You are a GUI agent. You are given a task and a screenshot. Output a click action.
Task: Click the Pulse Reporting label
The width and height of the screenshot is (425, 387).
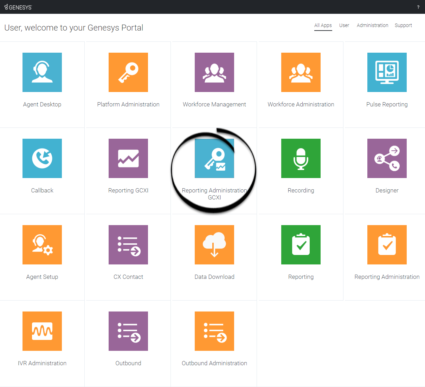pyautogui.click(x=387, y=104)
